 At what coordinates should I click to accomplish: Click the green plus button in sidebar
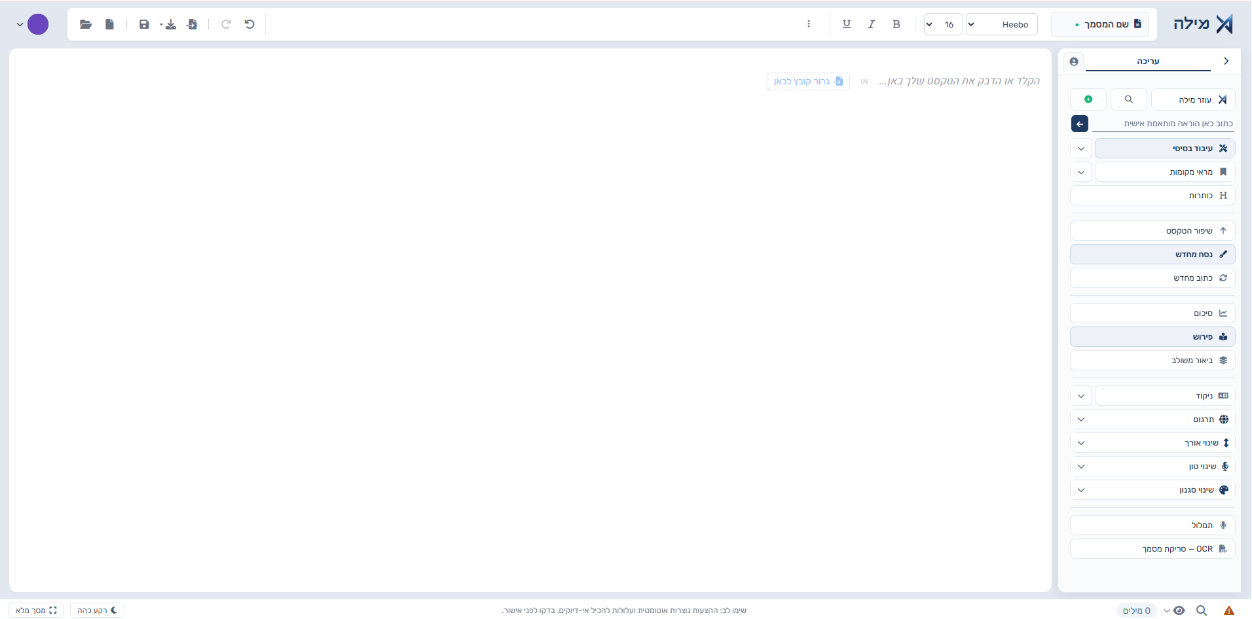click(1088, 99)
